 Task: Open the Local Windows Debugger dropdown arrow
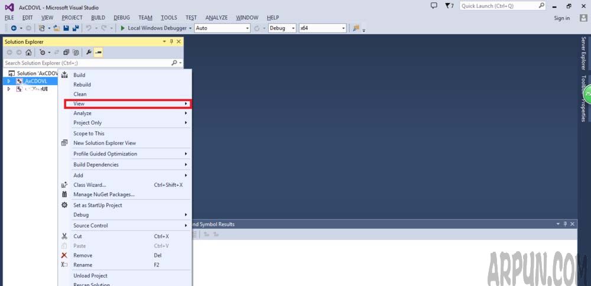pos(190,28)
